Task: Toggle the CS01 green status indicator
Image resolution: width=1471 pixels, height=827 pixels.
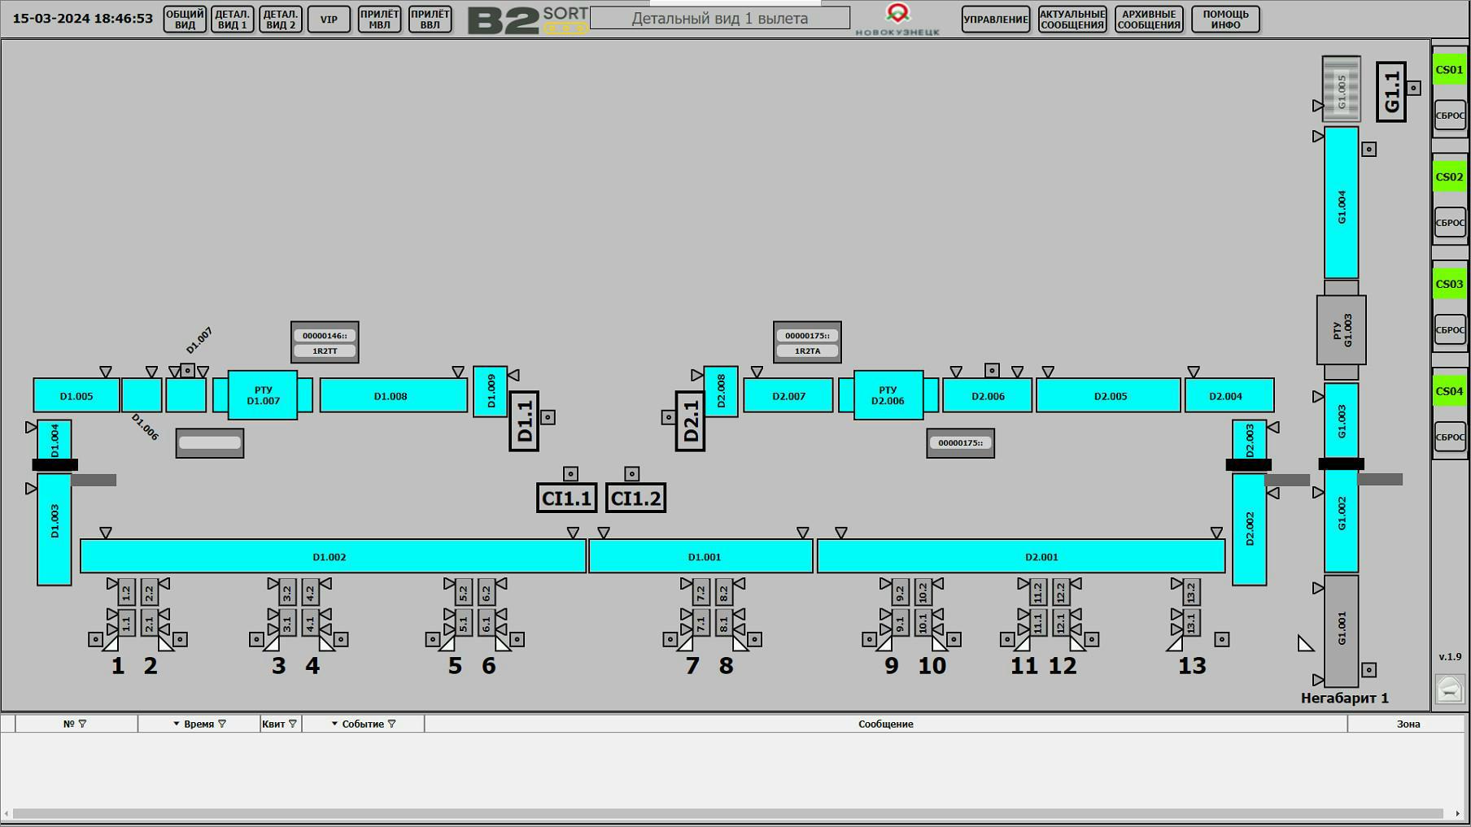Action: (1449, 70)
